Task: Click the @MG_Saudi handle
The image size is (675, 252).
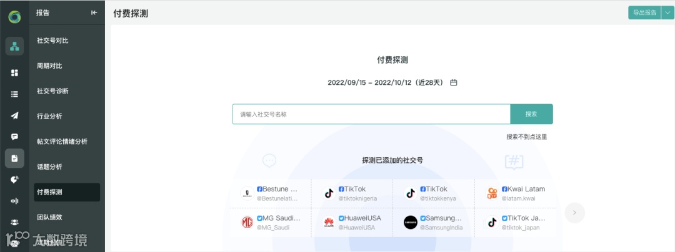Action: coord(273,228)
